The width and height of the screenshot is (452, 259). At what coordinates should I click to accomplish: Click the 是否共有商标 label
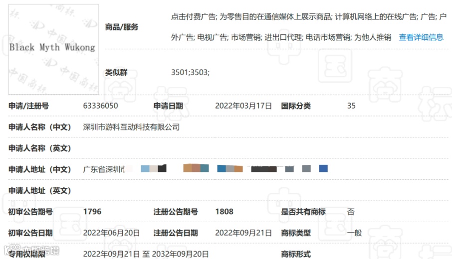click(303, 212)
